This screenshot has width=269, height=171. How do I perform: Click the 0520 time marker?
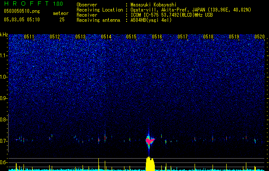click(260, 36)
